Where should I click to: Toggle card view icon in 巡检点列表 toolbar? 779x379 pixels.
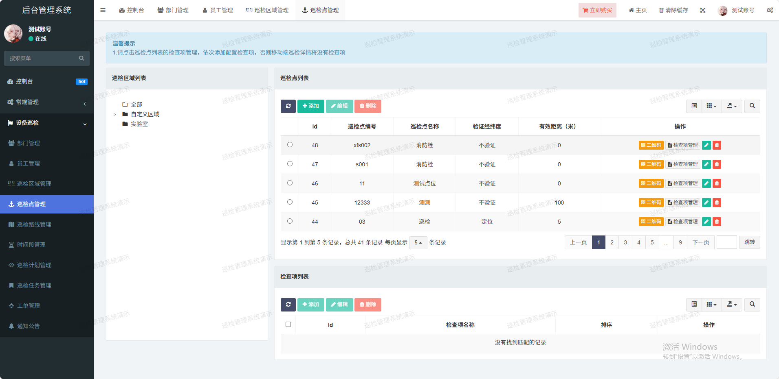click(694, 106)
